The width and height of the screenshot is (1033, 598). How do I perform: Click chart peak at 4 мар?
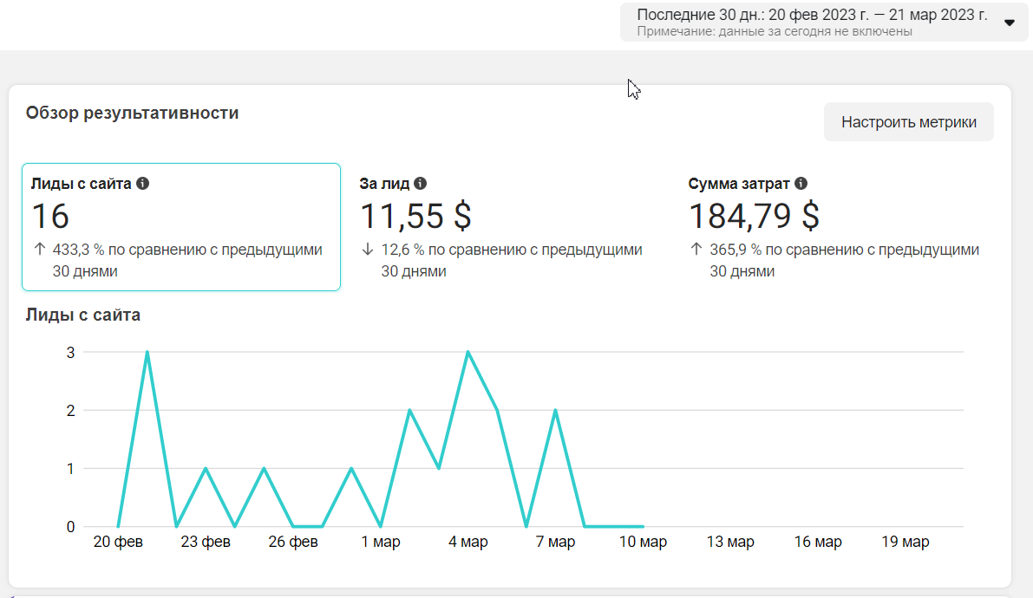[467, 353]
